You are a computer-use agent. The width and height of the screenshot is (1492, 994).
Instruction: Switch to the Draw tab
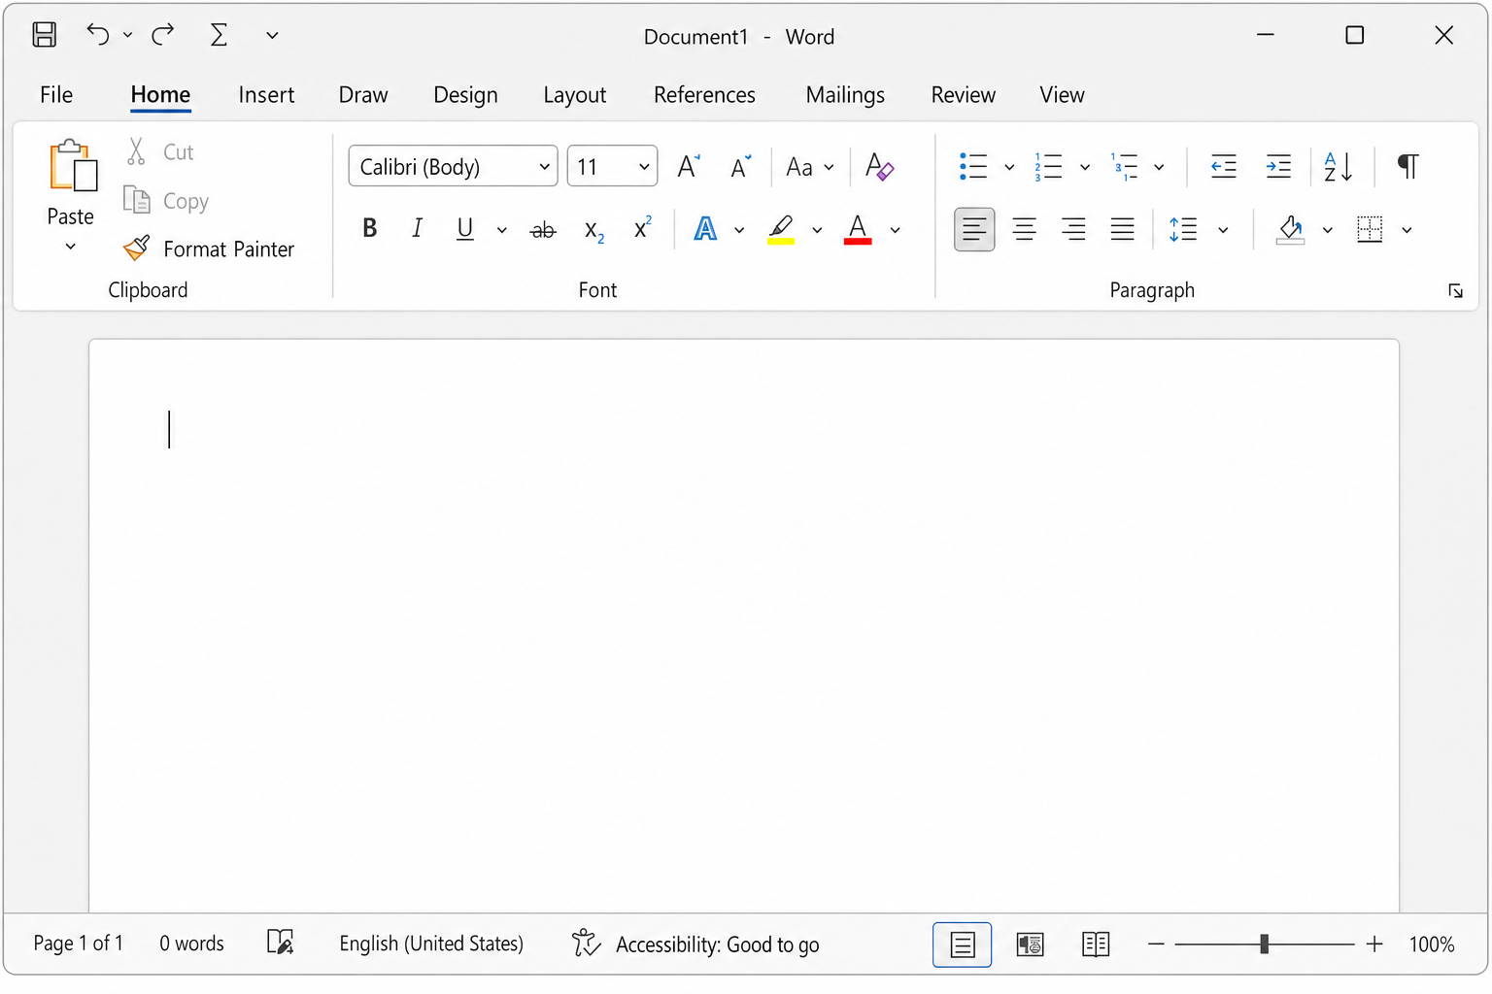point(363,95)
